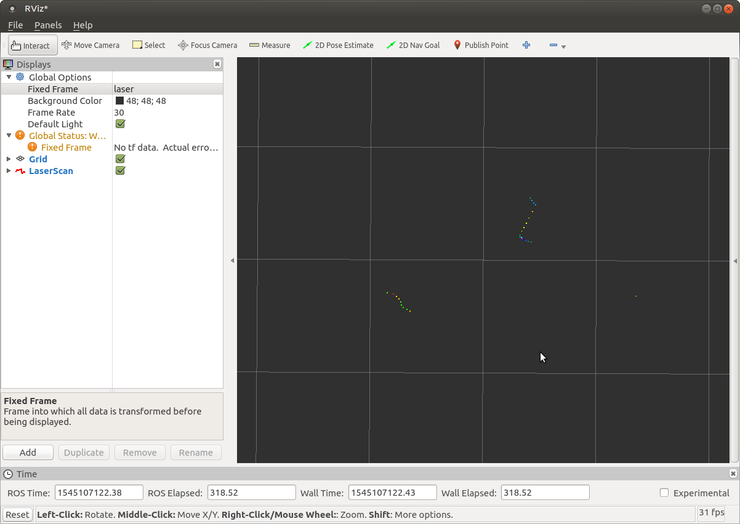Disable the Default Light option

coord(120,124)
